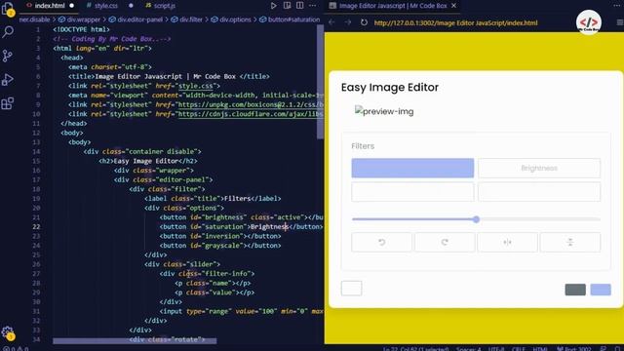Click the white reset button at bottom left
This screenshot has height=351, width=624.
[351, 289]
